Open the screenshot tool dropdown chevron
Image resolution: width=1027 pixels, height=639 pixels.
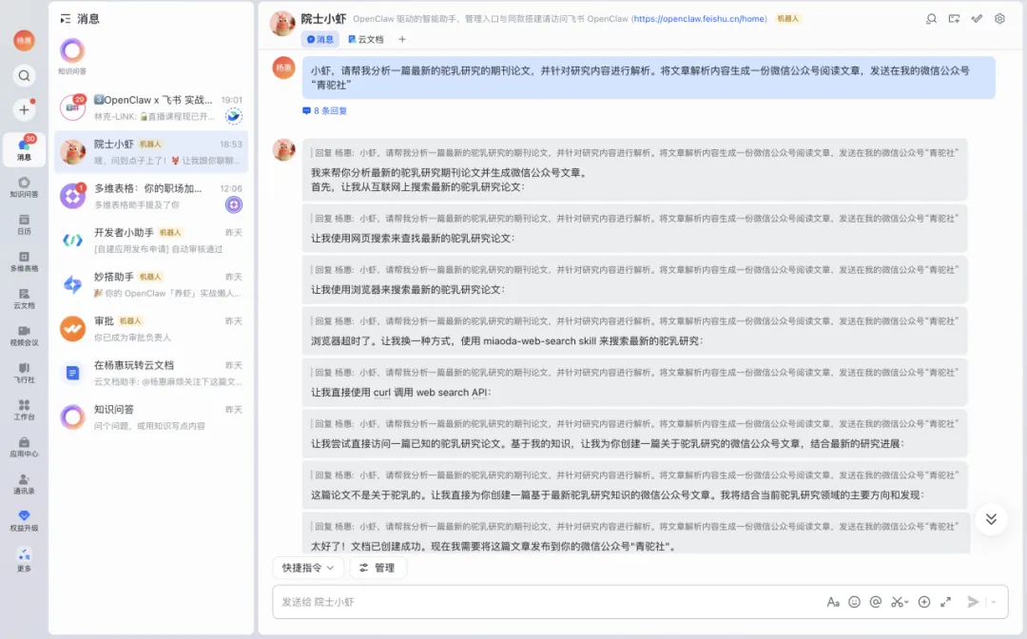click(906, 602)
